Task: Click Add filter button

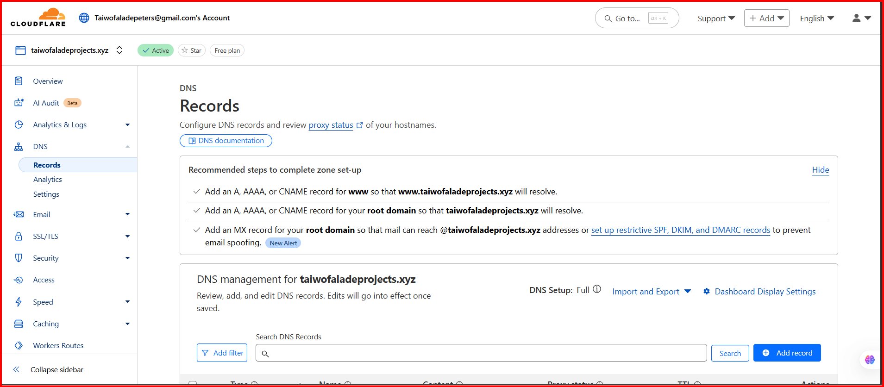Action: [222, 353]
